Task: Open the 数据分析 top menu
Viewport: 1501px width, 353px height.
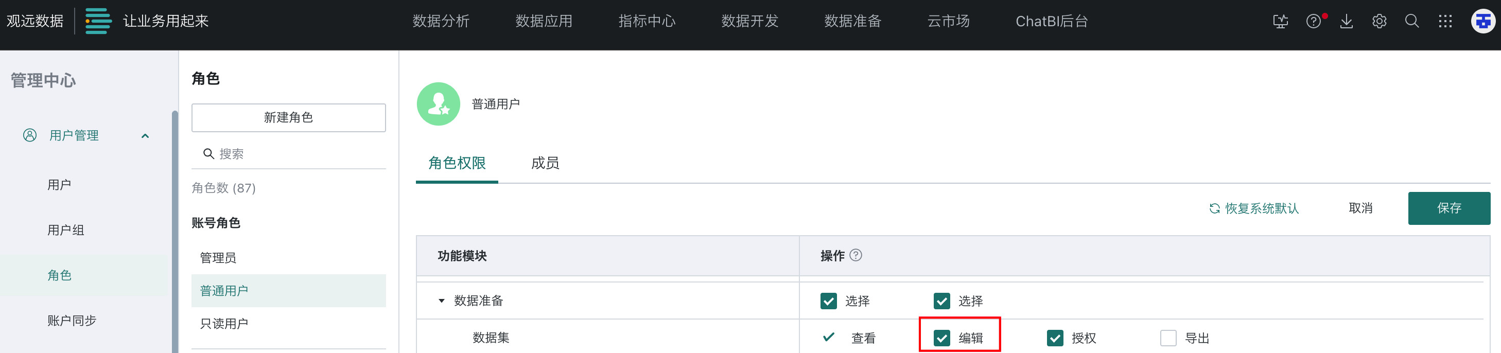Action: 441,22
